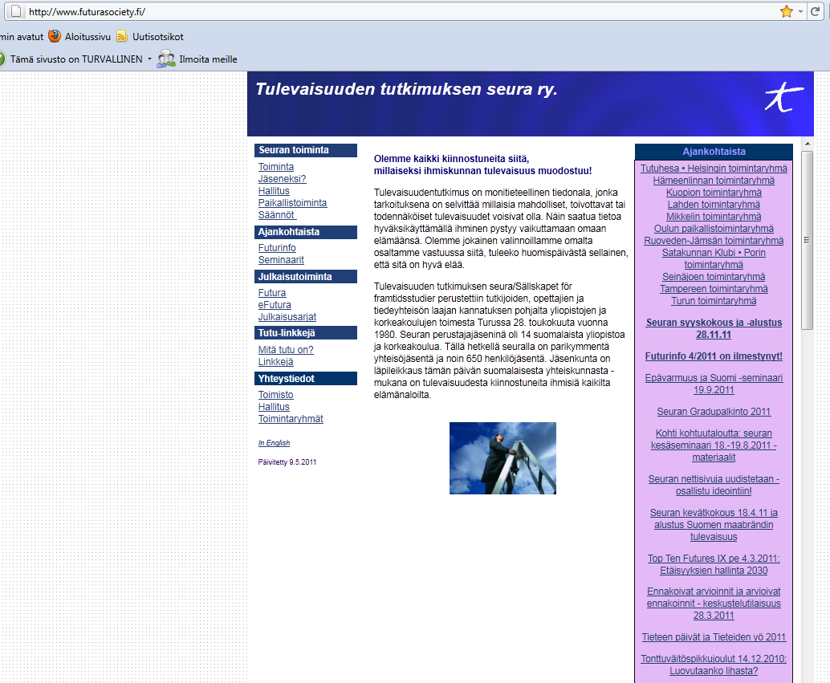Viewport: 830px width, 683px height.
Task: Open Seuran kevätkokous 18.4.11 link
Action: click(714, 525)
